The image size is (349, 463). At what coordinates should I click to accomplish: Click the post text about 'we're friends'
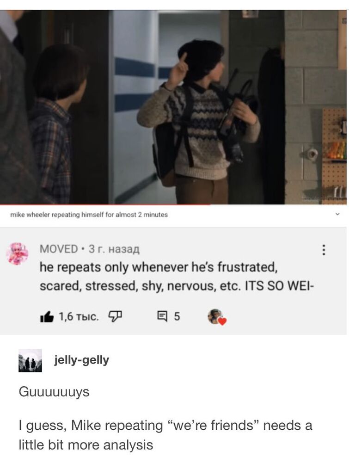(x=165, y=435)
